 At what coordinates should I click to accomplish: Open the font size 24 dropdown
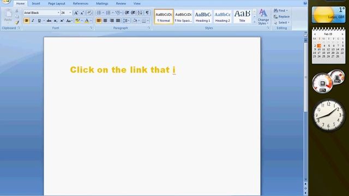click(70, 13)
